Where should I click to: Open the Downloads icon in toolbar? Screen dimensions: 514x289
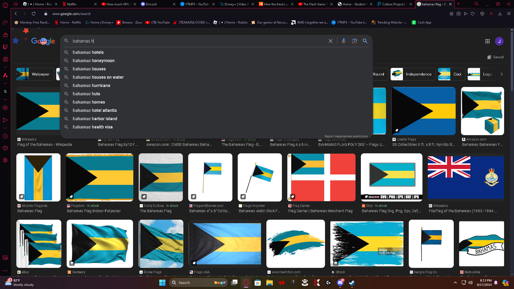pos(500,14)
